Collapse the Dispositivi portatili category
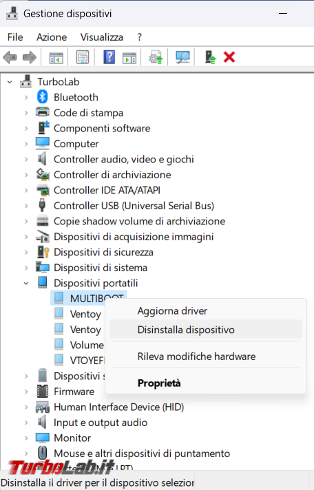Image resolution: width=314 pixels, height=490 pixels. [26, 284]
